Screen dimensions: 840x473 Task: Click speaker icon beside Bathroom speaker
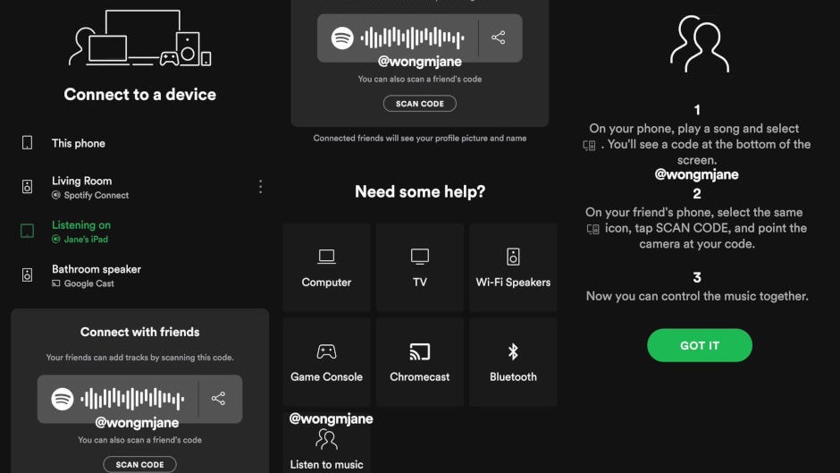coord(28,275)
